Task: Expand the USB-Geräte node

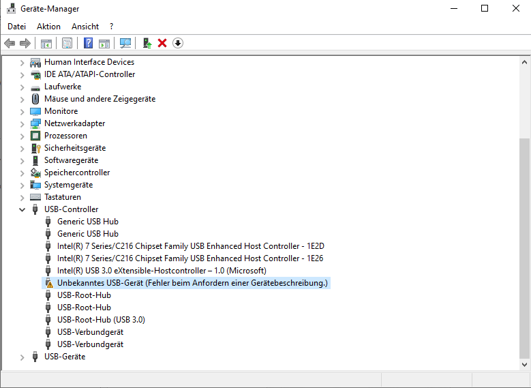Action: 22,357
